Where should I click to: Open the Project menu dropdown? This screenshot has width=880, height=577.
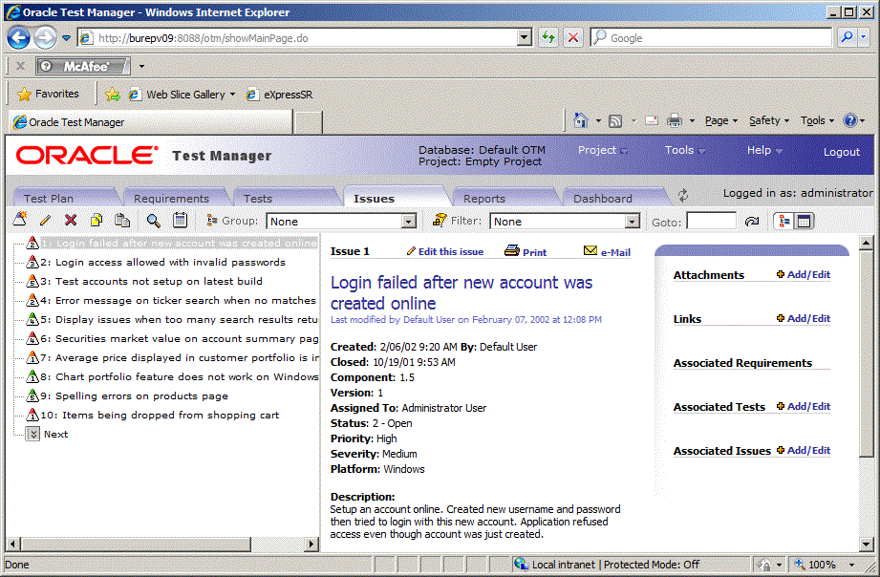pos(603,150)
